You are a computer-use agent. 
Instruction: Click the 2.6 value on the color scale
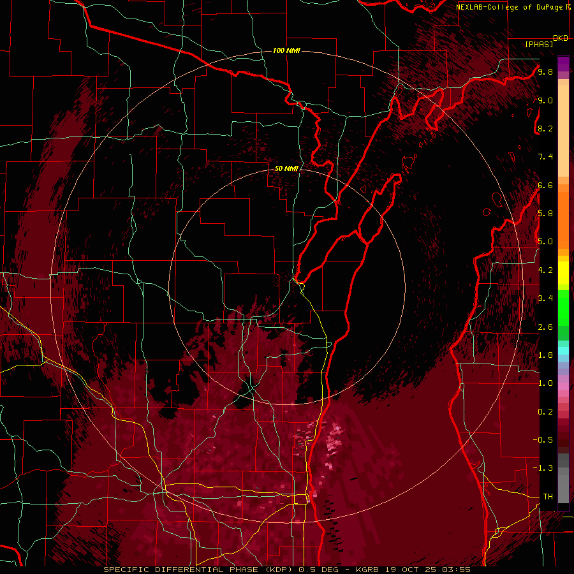click(545, 327)
